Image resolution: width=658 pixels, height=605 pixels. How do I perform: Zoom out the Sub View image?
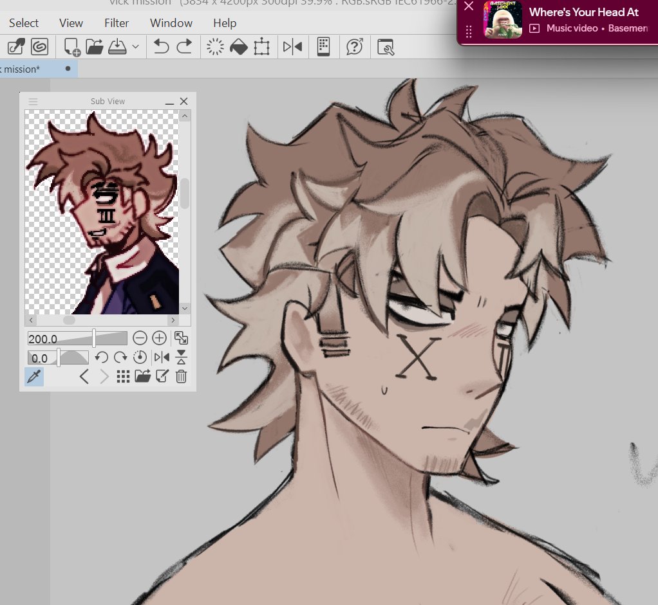pos(140,338)
